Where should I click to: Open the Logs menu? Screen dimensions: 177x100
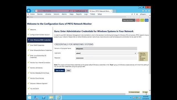pos(86,14)
